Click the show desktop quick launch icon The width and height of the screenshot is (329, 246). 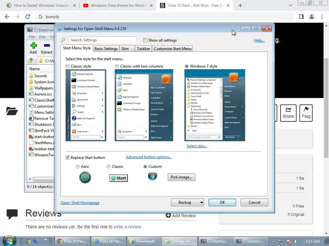[35, 241]
